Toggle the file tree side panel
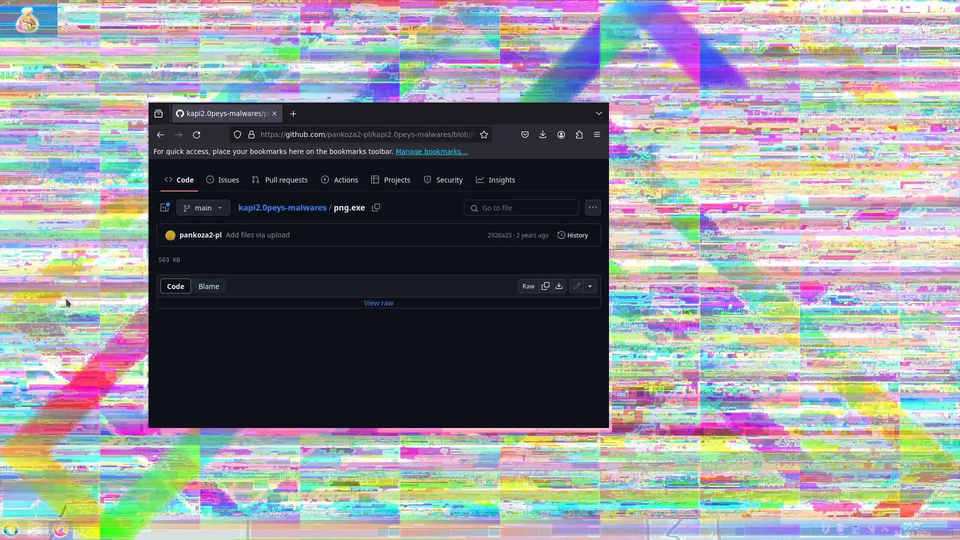Image resolution: width=960 pixels, height=540 pixels. click(x=164, y=207)
